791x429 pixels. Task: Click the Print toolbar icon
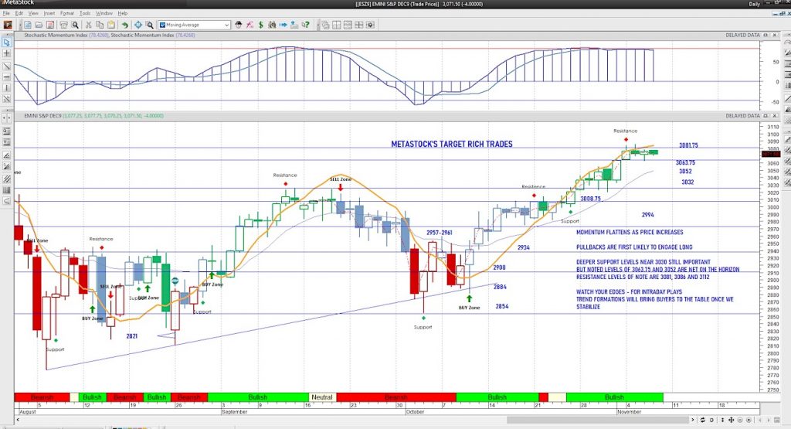[x=64, y=25]
